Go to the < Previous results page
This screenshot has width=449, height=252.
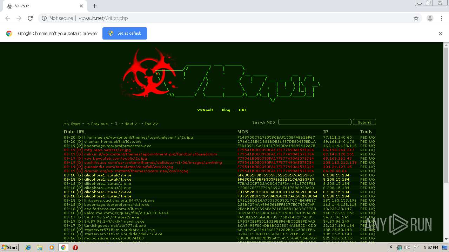97,124
